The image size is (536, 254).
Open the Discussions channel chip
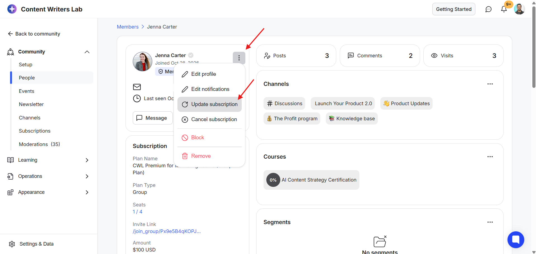coord(284,104)
